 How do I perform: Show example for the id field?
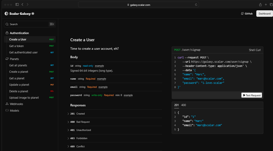(x=99, y=66)
